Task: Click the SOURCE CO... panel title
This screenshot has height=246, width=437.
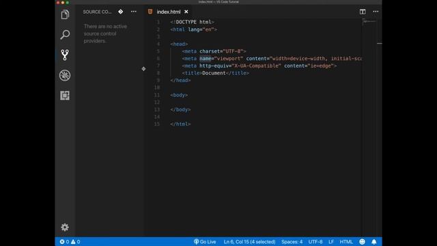Action: (97, 12)
